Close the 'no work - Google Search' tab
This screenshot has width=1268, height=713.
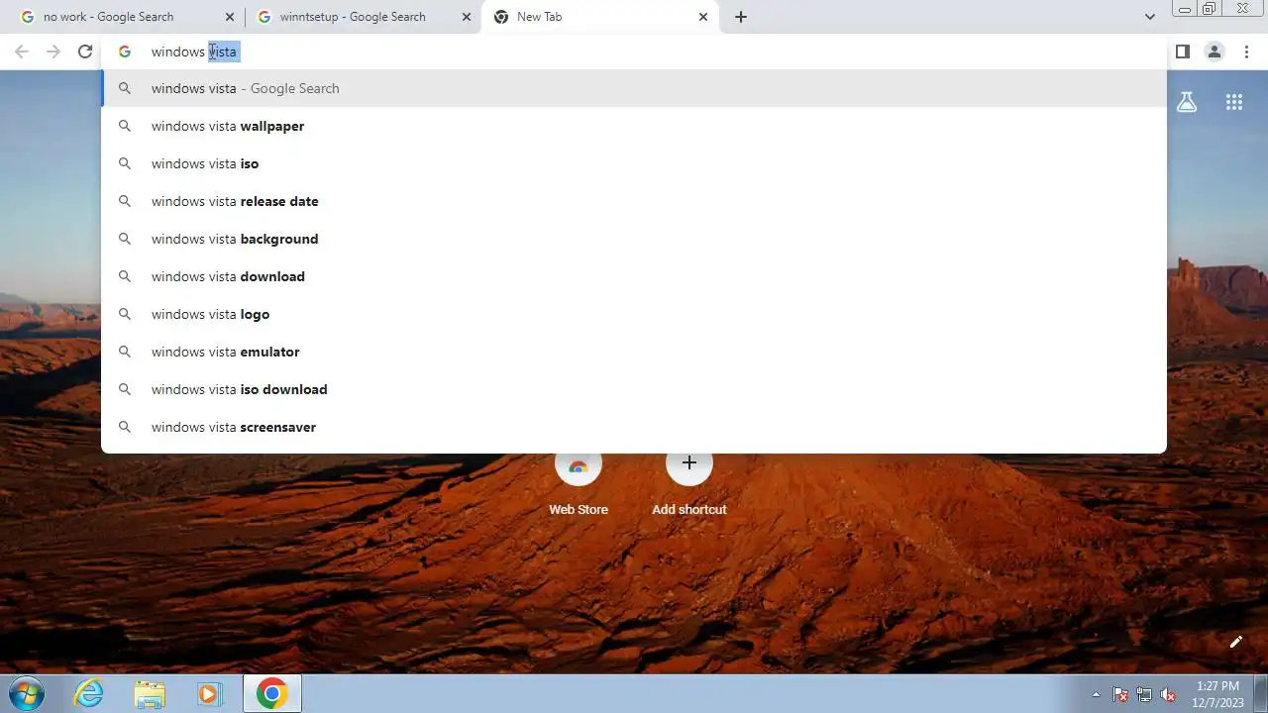(230, 17)
